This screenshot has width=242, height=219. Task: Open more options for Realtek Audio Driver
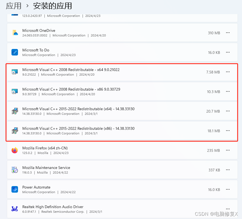click(228, 209)
